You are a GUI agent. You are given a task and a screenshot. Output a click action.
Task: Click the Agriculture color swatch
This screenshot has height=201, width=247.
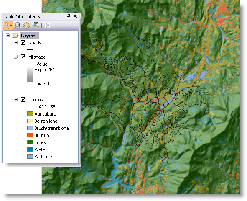[30, 114]
